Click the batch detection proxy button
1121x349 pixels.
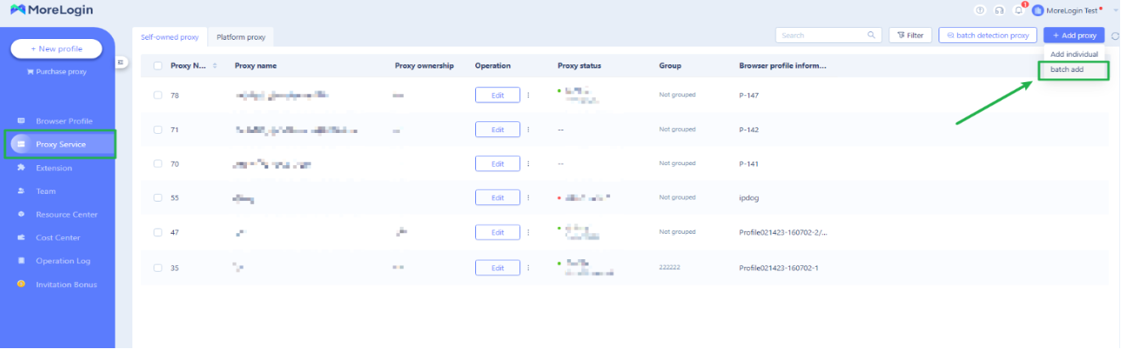(987, 36)
